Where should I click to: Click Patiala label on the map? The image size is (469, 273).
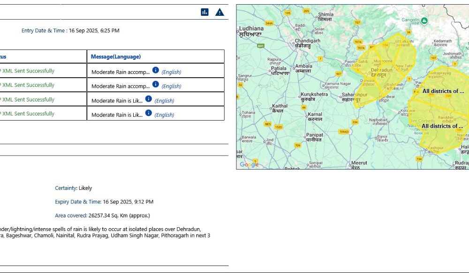(x=280, y=71)
